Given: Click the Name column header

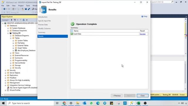Looking at the screenshot, I should (x=76, y=31).
